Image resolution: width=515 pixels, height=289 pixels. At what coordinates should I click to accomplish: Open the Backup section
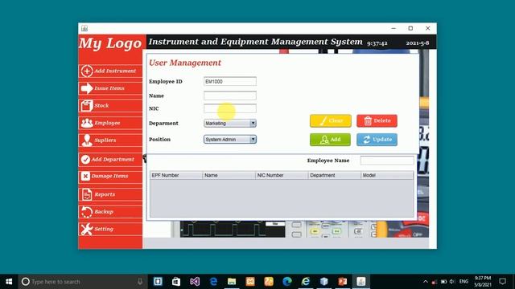click(x=110, y=212)
